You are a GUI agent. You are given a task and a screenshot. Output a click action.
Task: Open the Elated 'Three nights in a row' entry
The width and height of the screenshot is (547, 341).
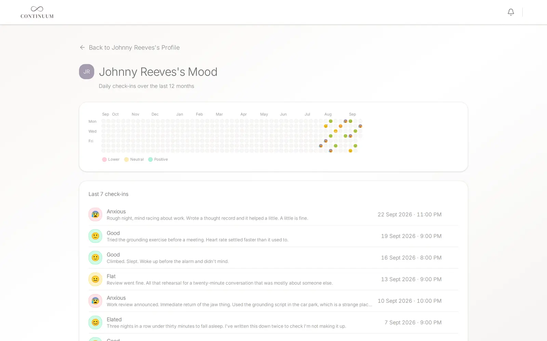[x=273, y=323]
